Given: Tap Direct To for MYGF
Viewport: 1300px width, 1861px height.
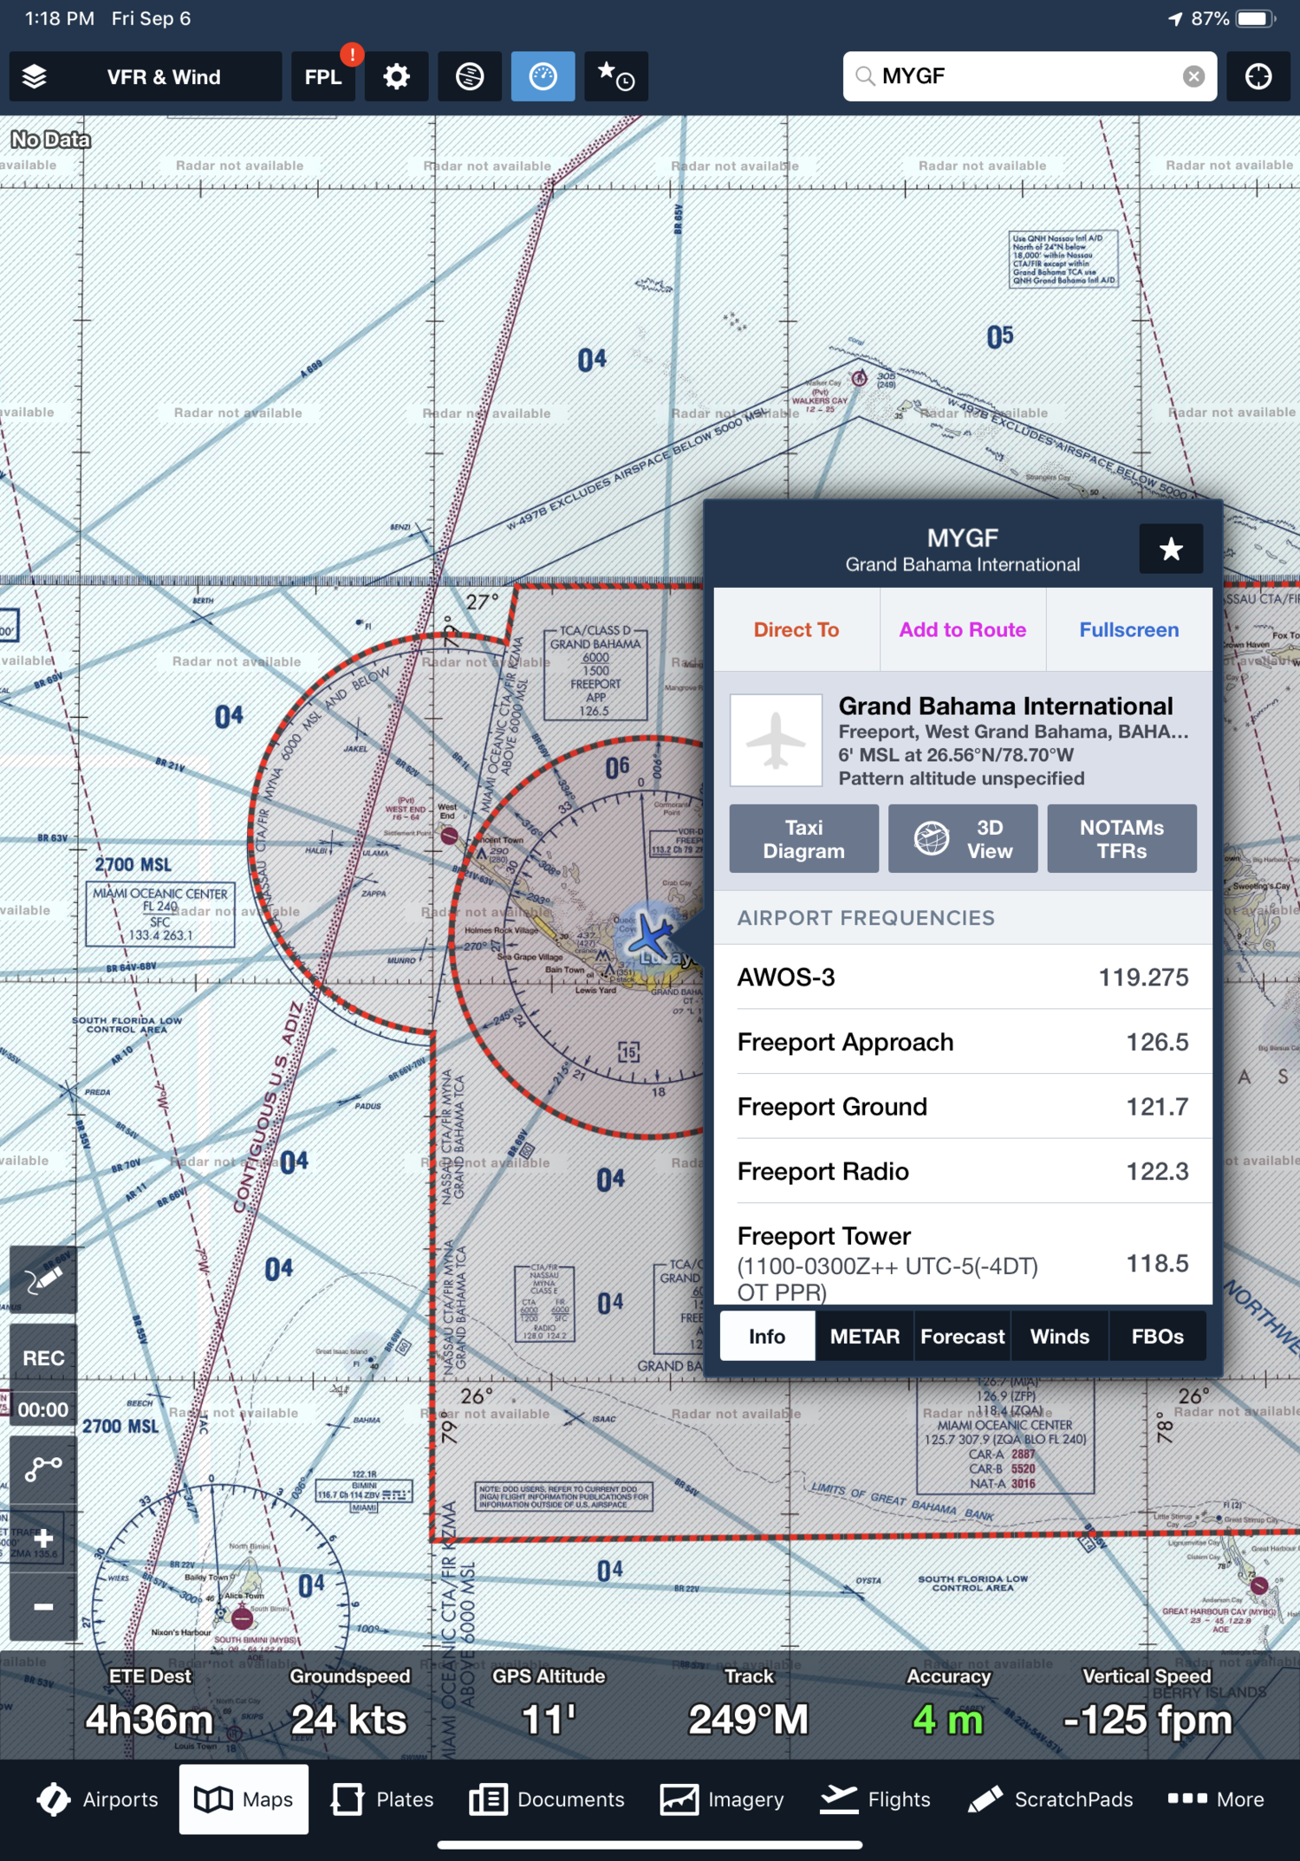Looking at the screenshot, I should pos(796,629).
